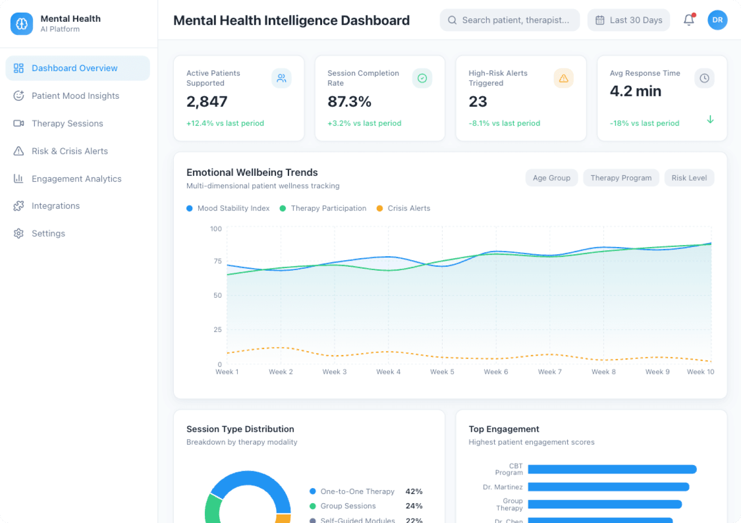Click the Risk & Crisis Alerts icon

point(18,151)
